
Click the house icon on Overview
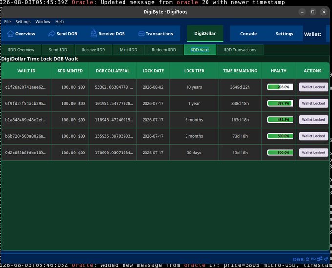tap(10, 34)
